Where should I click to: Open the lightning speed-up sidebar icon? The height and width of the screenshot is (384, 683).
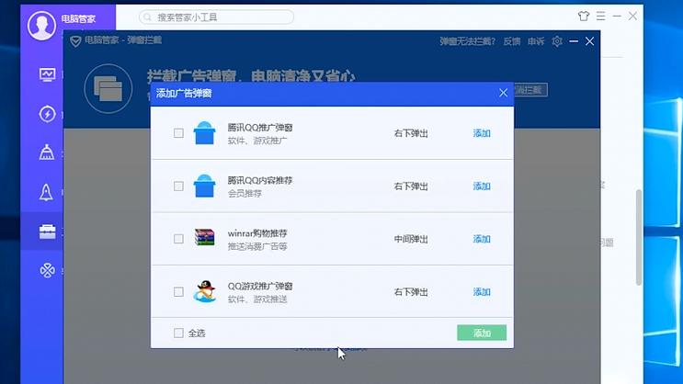point(47,114)
